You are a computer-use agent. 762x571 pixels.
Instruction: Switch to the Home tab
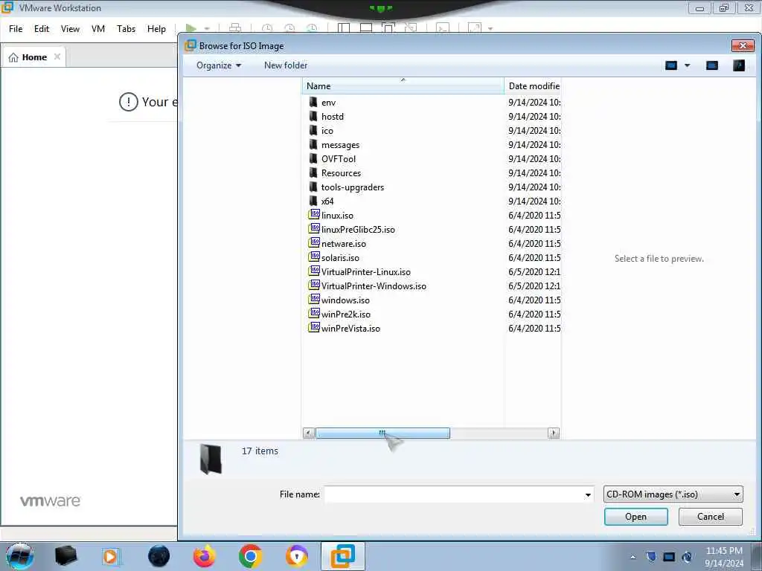coord(34,57)
